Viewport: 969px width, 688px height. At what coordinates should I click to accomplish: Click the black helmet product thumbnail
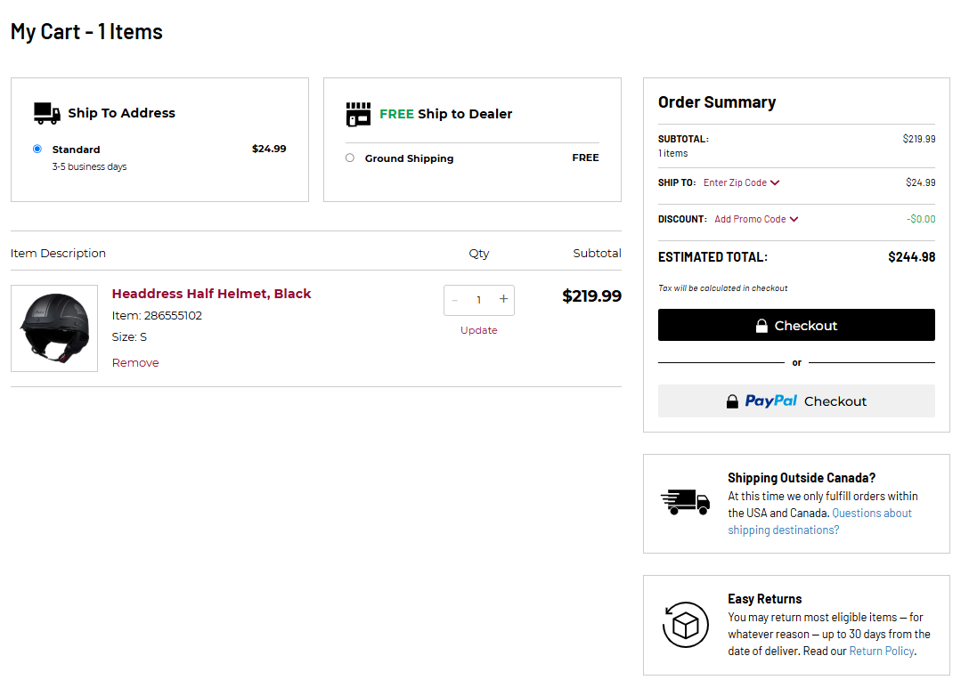pyautogui.click(x=54, y=328)
